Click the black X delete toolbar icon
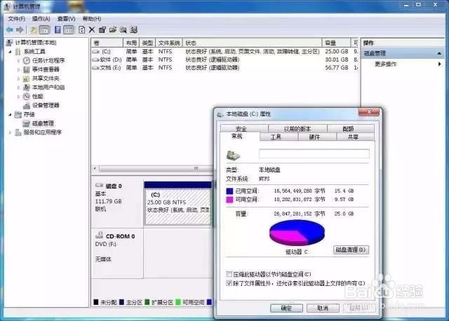This screenshot has width=449, height=321. [92, 29]
